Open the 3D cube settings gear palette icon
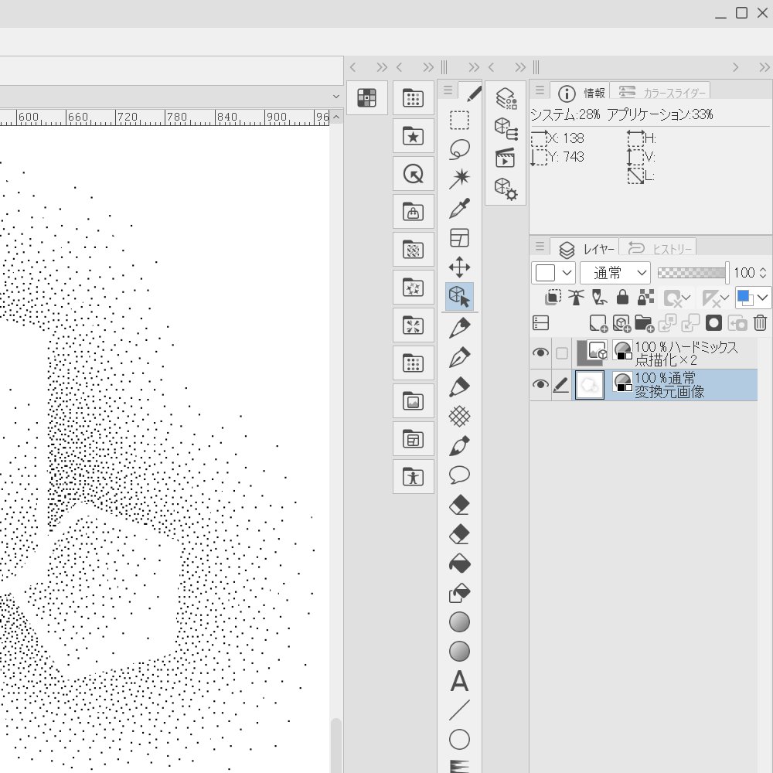 click(x=506, y=189)
